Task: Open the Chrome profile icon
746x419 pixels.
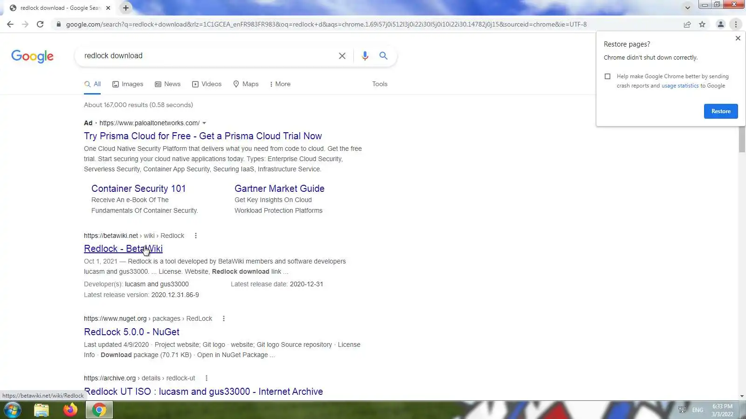Action: (x=720, y=24)
